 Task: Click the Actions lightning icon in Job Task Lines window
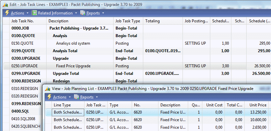click(7, 13)
